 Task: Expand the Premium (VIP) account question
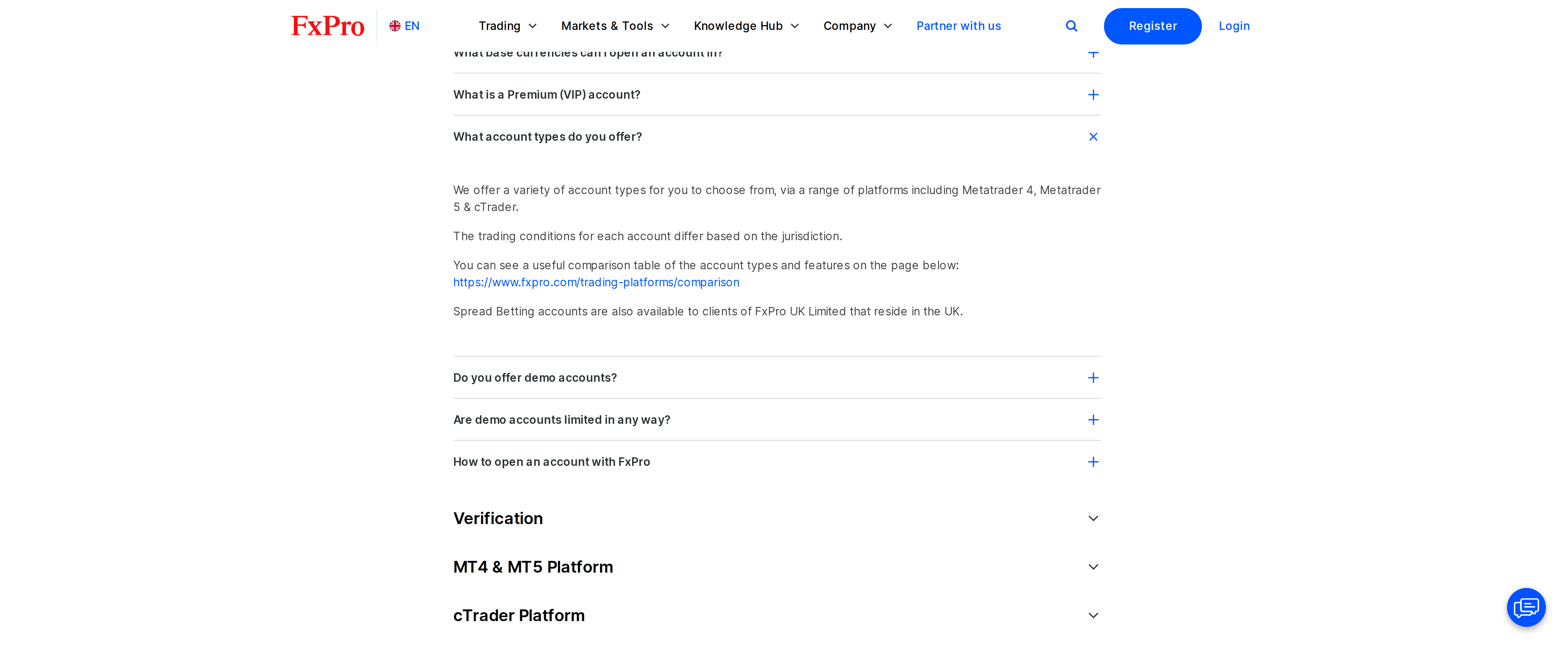click(1093, 95)
